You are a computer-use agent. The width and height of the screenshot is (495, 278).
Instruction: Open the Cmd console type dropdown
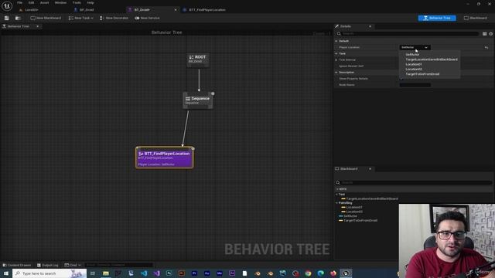73,265
